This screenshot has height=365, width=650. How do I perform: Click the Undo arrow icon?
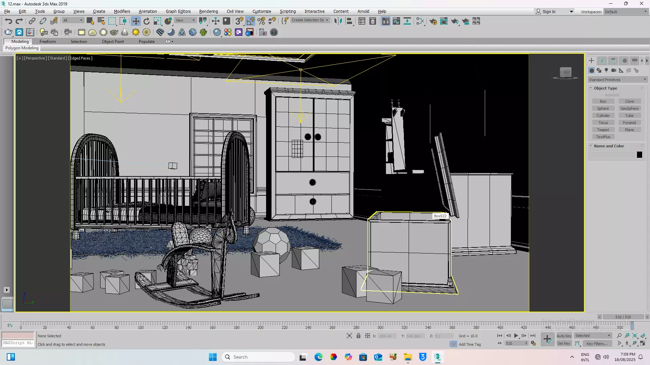coord(8,21)
